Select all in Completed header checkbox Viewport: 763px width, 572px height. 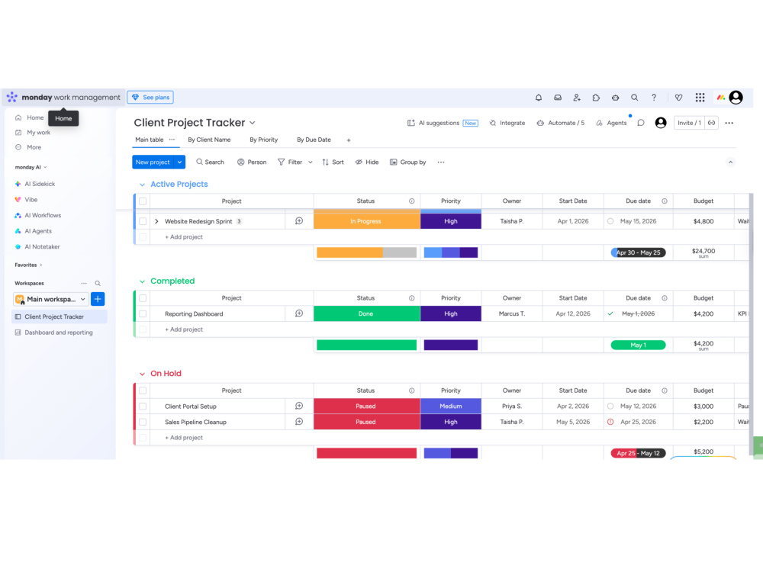143,298
